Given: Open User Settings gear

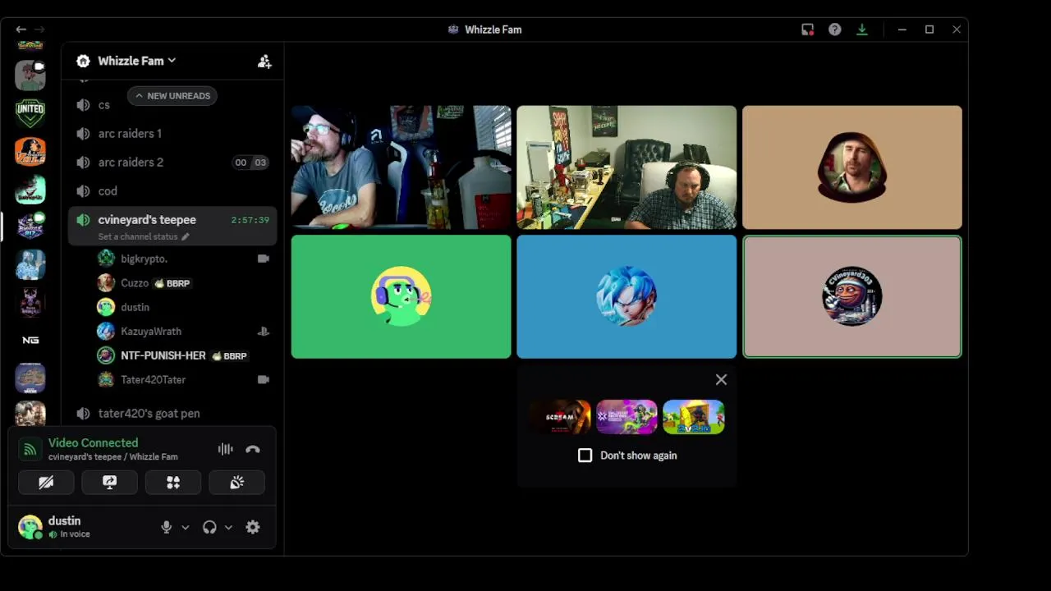Looking at the screenshot, I should click(253, 527).
